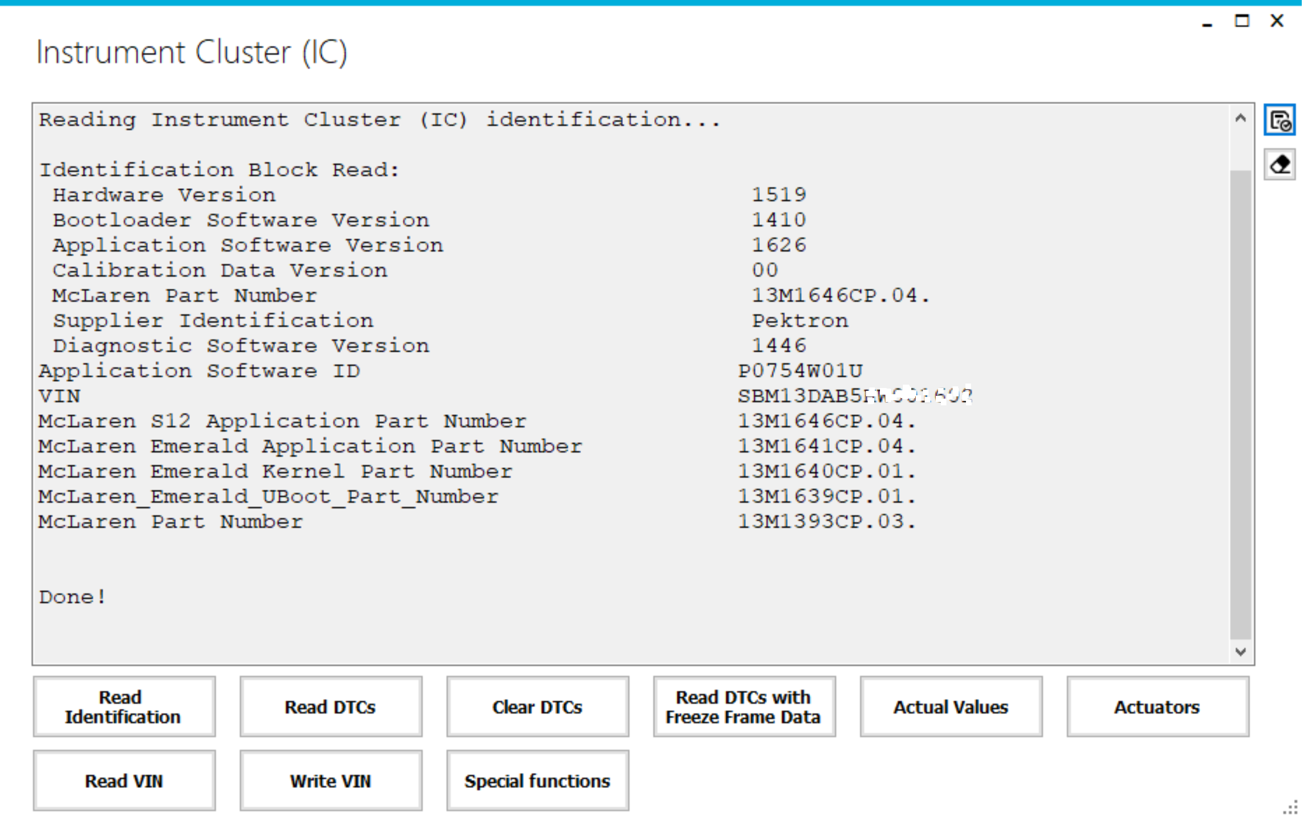
Task: Open Read DTCs with Freeze Frame Data
Action: point(744,707)
